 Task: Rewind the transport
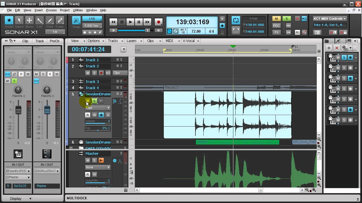click(x=113, y=22)
